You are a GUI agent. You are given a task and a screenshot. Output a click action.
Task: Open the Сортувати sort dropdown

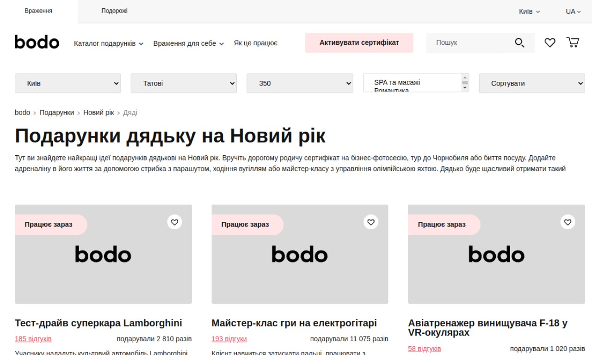(x=532, y=83)
